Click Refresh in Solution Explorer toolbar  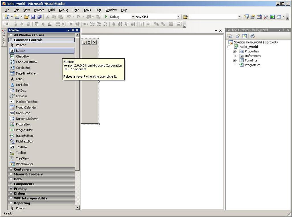coord(244,36)
